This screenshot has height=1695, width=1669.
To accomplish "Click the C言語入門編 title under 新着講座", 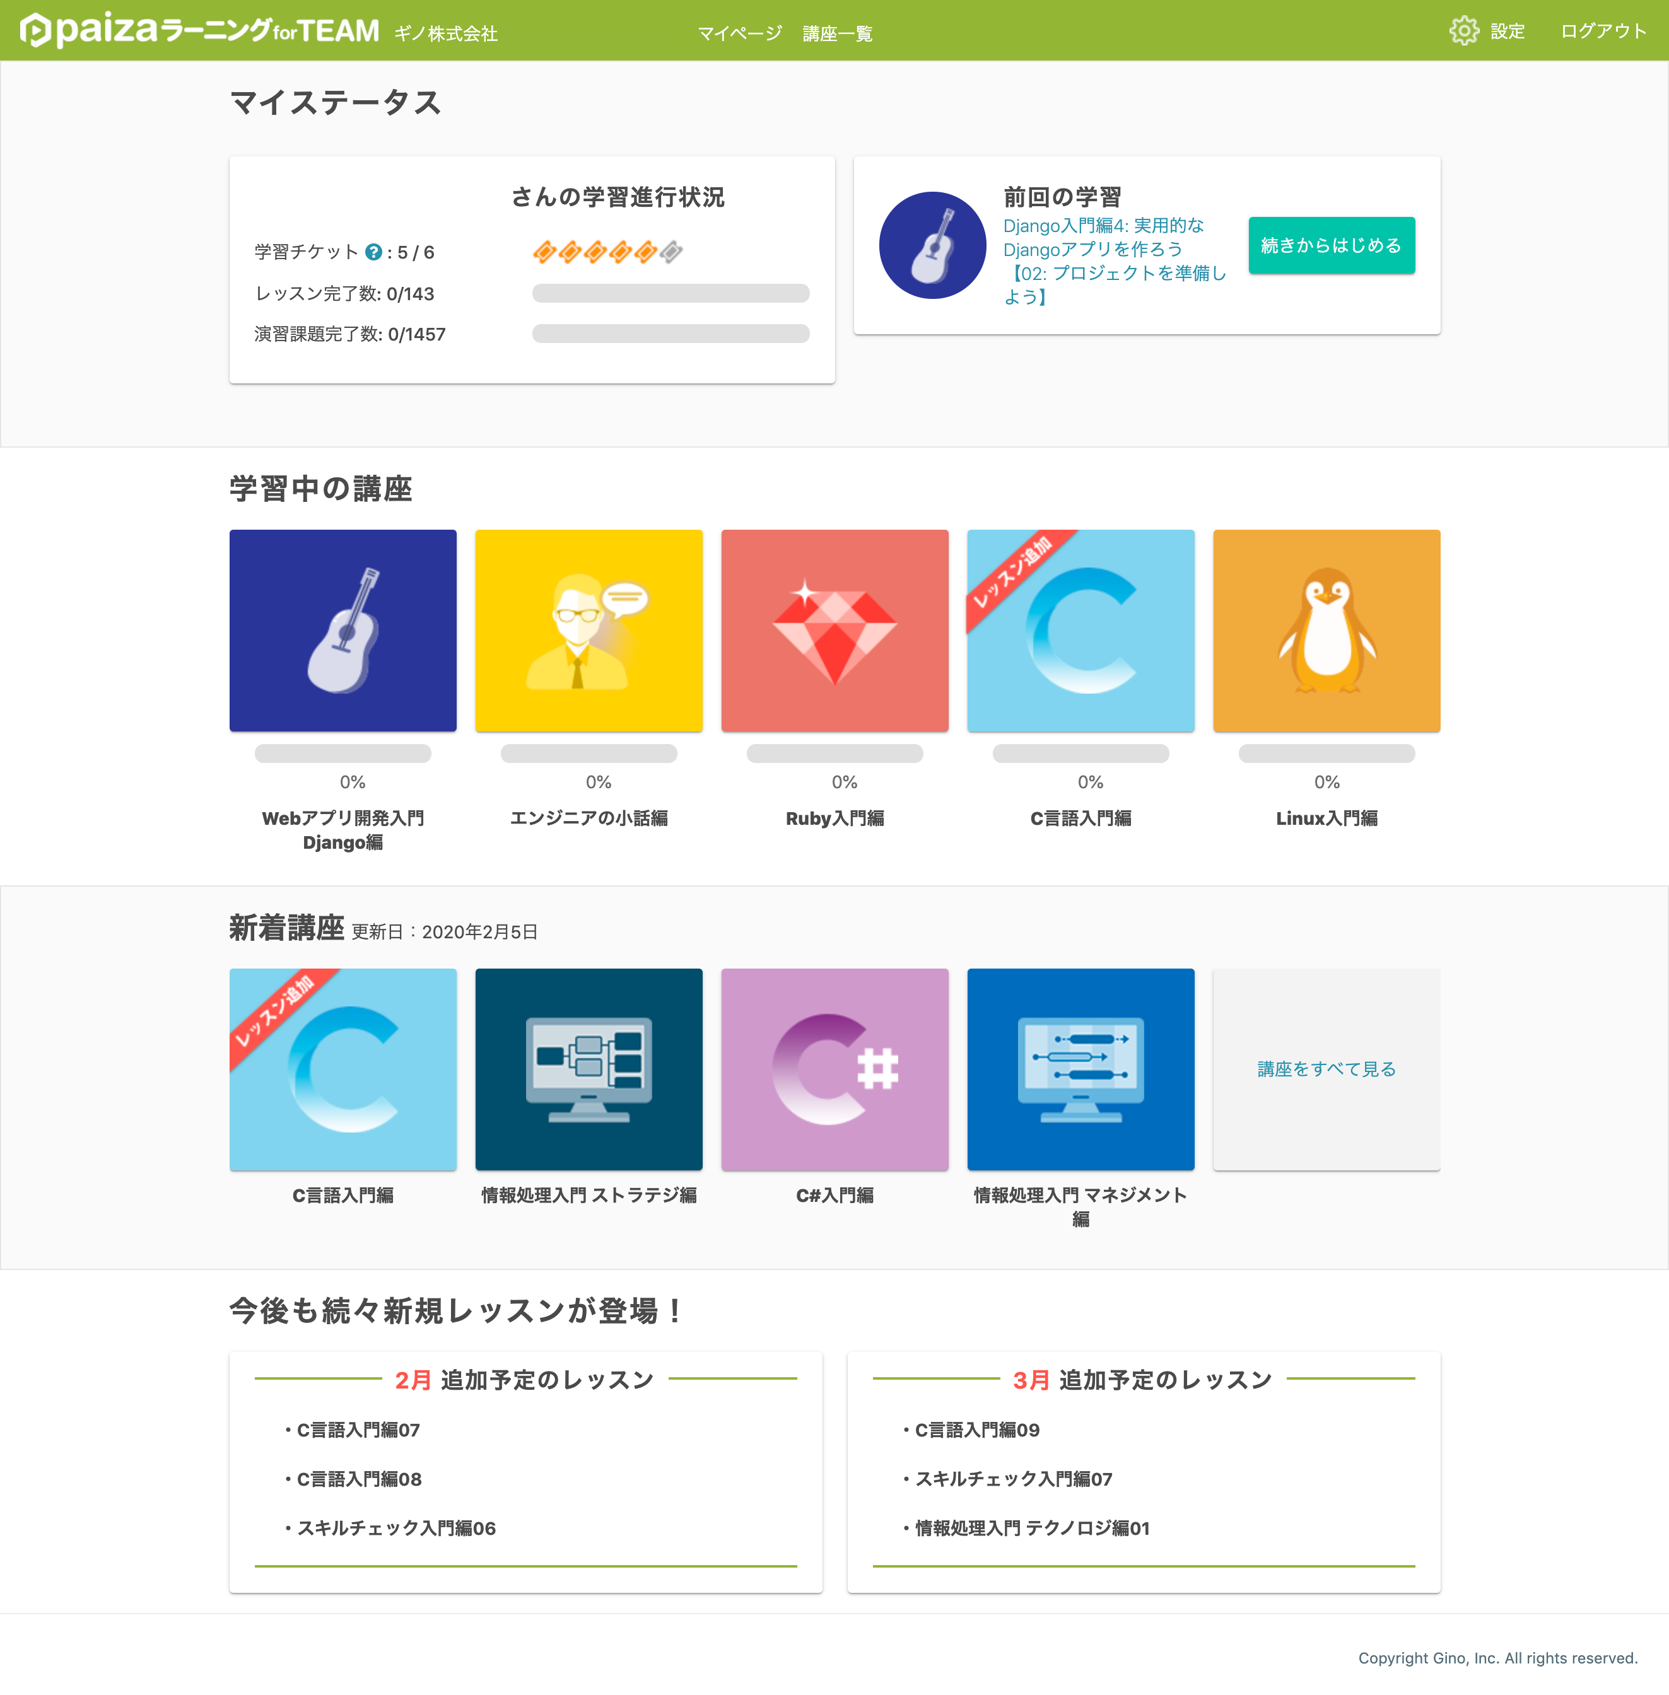I will coord(343,1194).
